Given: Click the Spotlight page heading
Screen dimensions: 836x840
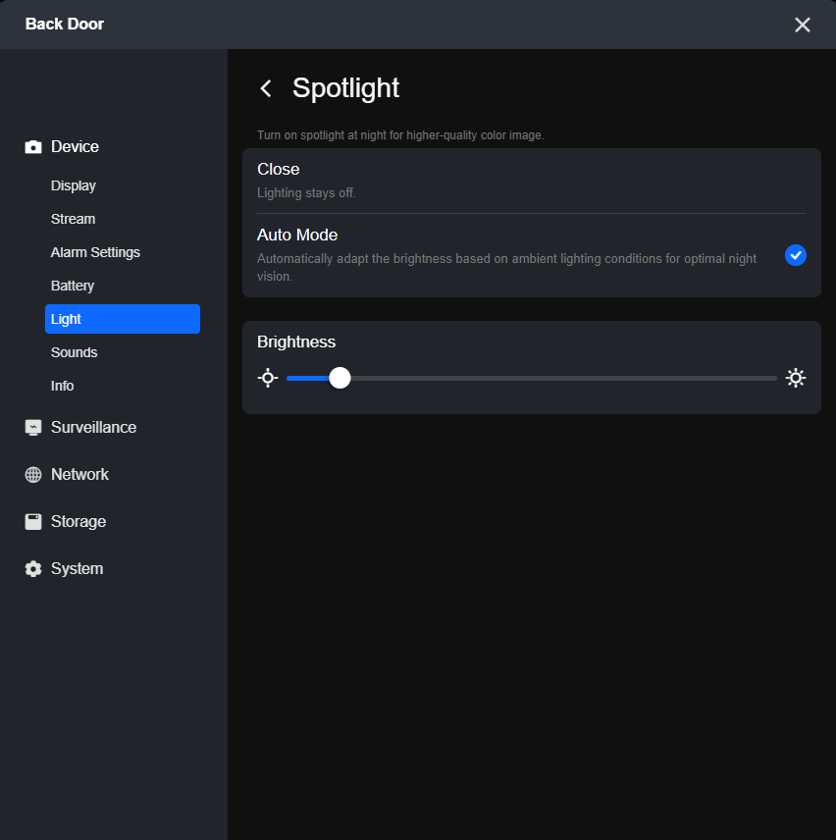Looking at the screenshot, I should tap(346, 88).
